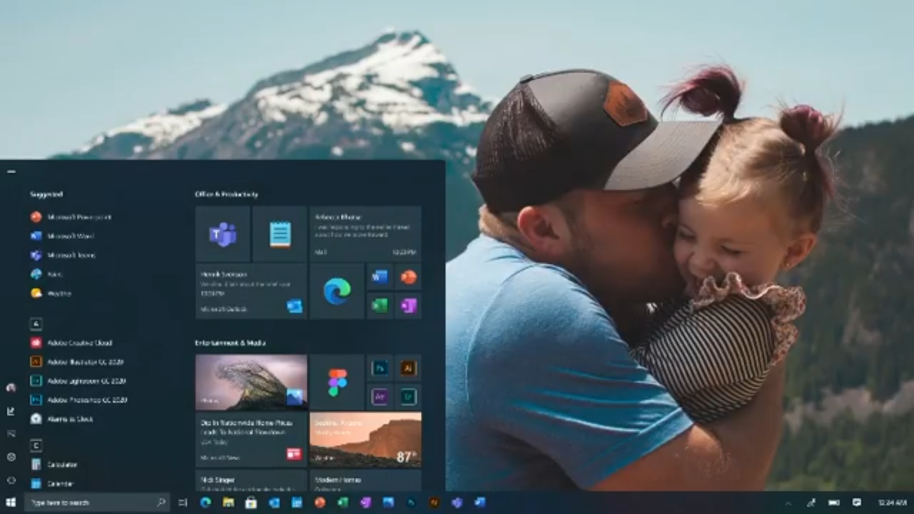Screen dimensions: 914x514
Task: Open the Edge tile in Office & Productivity
Action: pyautogui.click(x=337, y=291)
